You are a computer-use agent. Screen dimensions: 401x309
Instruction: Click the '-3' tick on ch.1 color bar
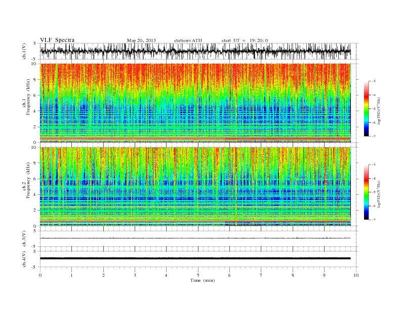(x=374, y=81)
